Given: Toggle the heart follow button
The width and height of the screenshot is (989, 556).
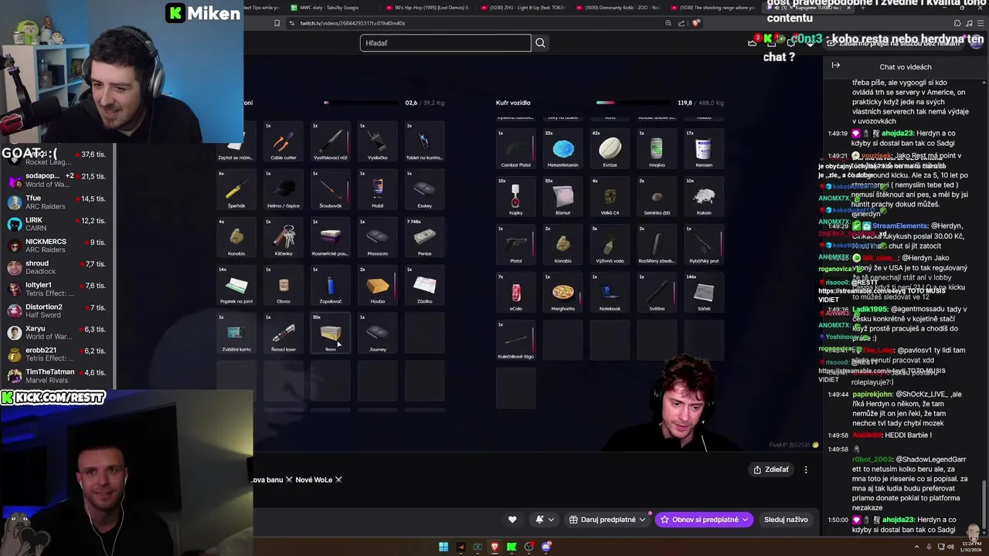Looking at the screenshot, I should tap(511, 520).
